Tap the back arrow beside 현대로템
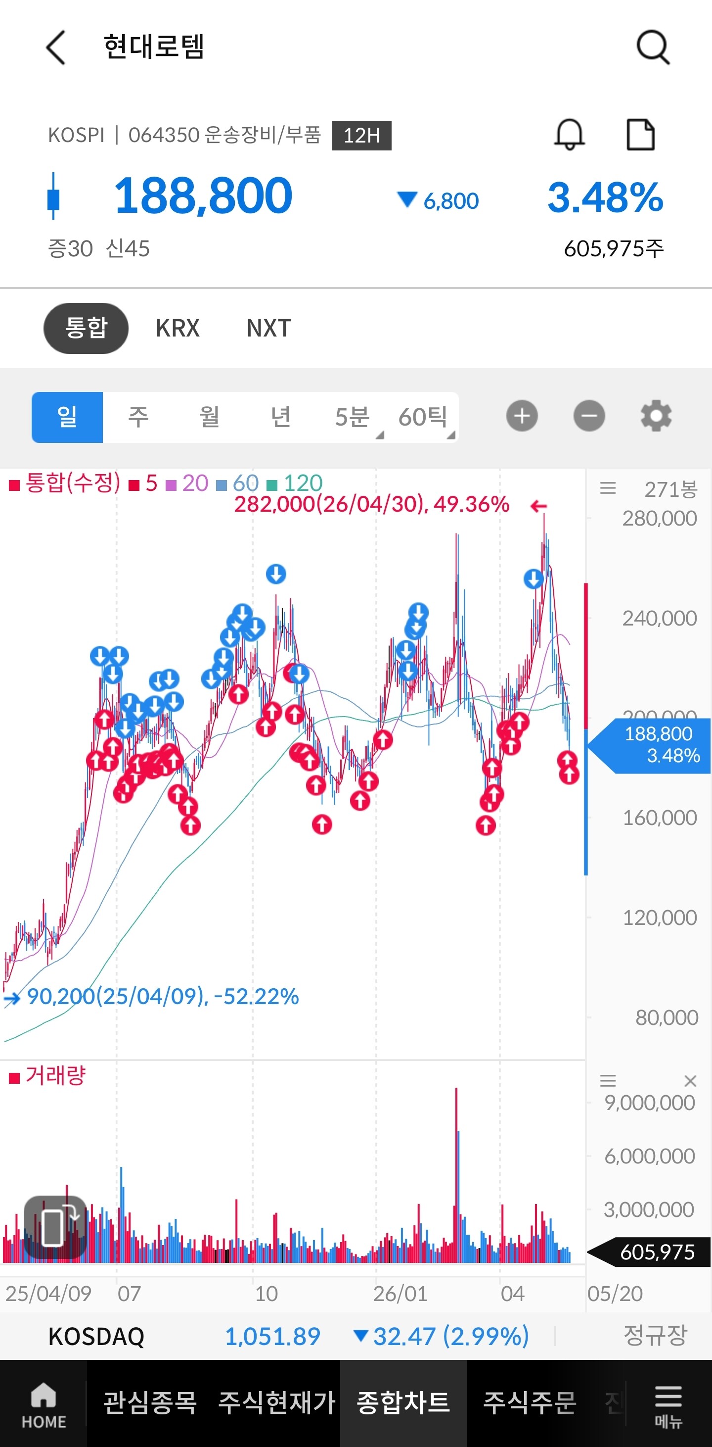Screen dimensions: 712x1447 pyautogui.click(x=55, y=47)
